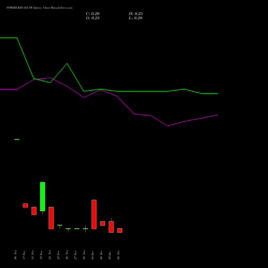Image resolution: width=268 pixels, height=268 pixels.
Task: Click the 25 Nov date label
Action: point(58,255)
